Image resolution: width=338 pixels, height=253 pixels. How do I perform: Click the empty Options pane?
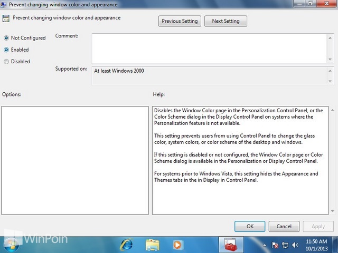(x=75, y=160)
